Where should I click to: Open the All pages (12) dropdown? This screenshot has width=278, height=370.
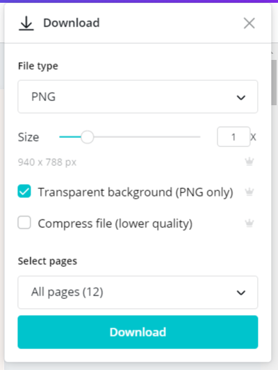(x=138, y=293)
